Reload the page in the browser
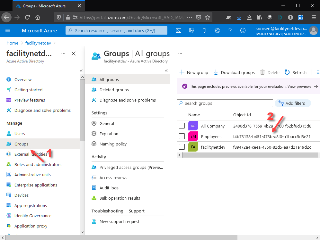Viewport: 320px width, 240px height. point(27,18)
